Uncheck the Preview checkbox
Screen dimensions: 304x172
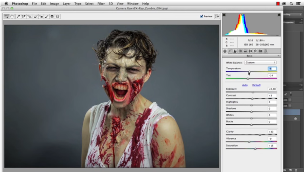pos(202,16)
